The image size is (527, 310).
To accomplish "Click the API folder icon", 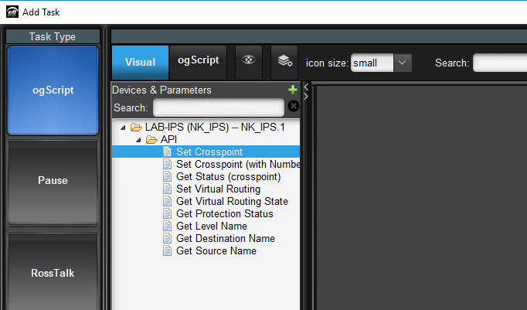I will coord(151,140).
